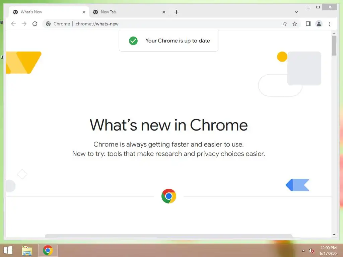This screenshot has width=343, height=257.
Task: Click the vertical scrollbar thumb
Action: [334, 46]
